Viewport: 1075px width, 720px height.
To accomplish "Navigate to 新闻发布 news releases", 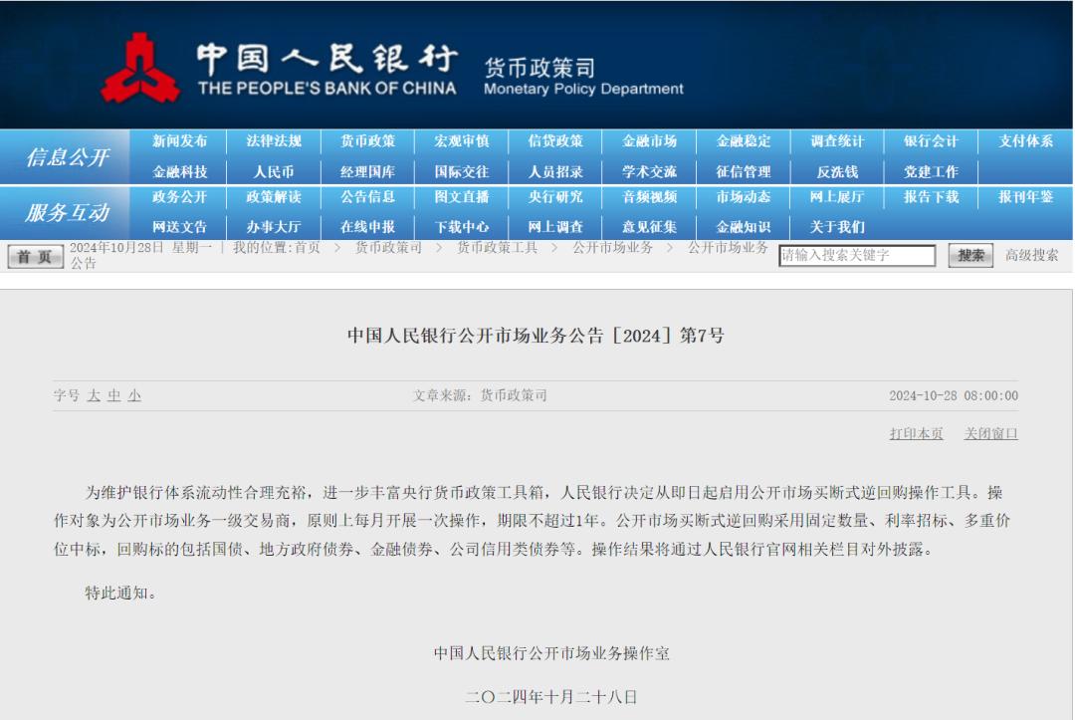I will (x=179, y=140).
